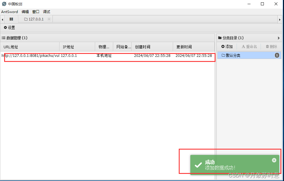Open the AntSword menu
This screenshot has height=181, width=284.
(9, 12)
